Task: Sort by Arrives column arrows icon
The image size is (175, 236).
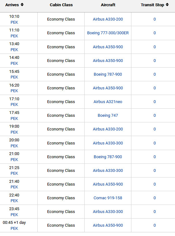Action: (x=22, y=5)
